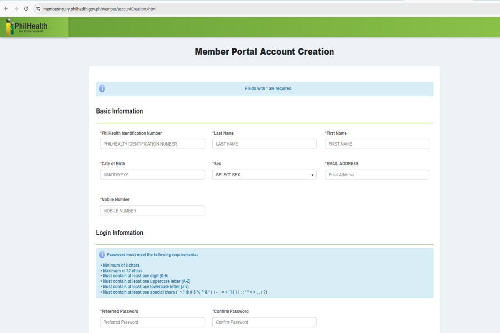500x333 pixels.
Task: Click '*PhilHealth Identification Number' label
Action: tap(131, 133)
